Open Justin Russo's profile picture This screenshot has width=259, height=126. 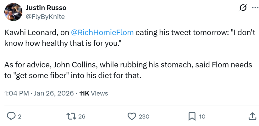point(13,12)
